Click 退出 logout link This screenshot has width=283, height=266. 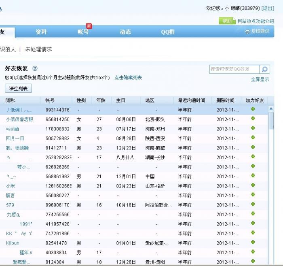point(268,8)
